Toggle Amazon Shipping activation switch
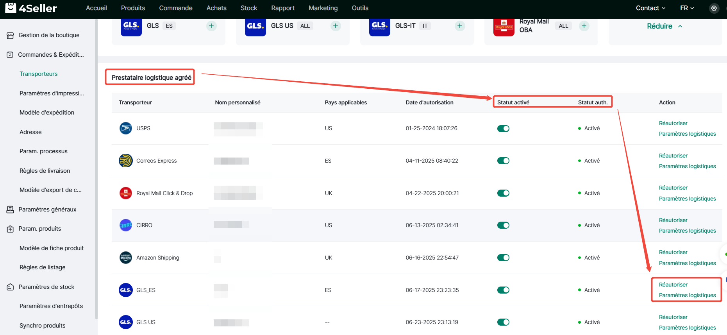 point(503,258)
